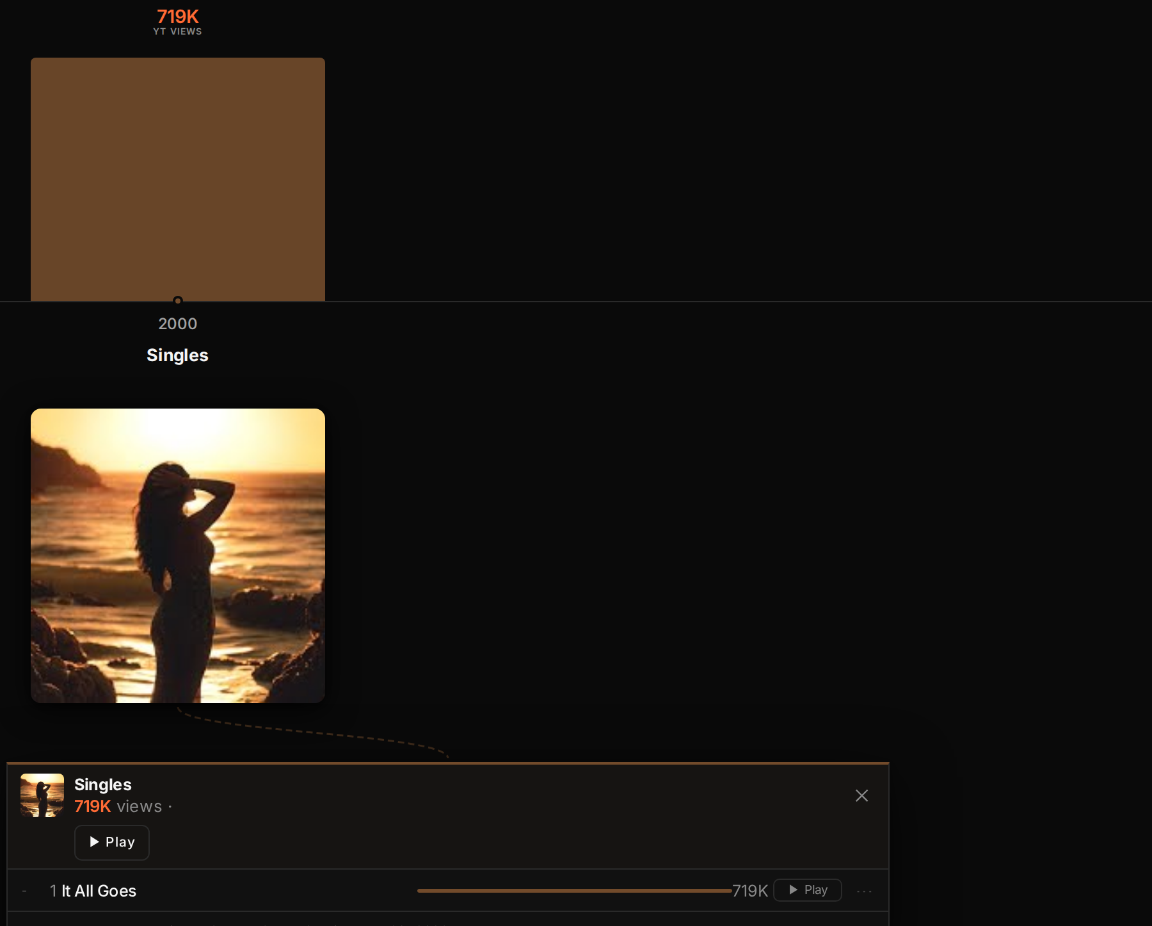Open the large sunset silhouette album cover

point(178,556)
